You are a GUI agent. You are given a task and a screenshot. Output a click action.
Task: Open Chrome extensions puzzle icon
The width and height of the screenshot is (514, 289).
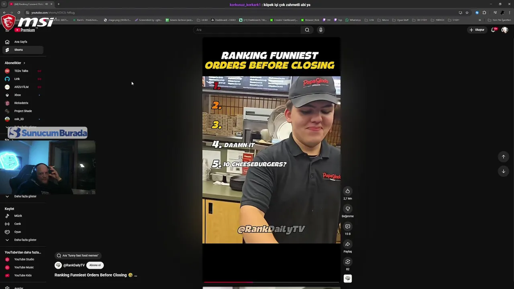484,12
